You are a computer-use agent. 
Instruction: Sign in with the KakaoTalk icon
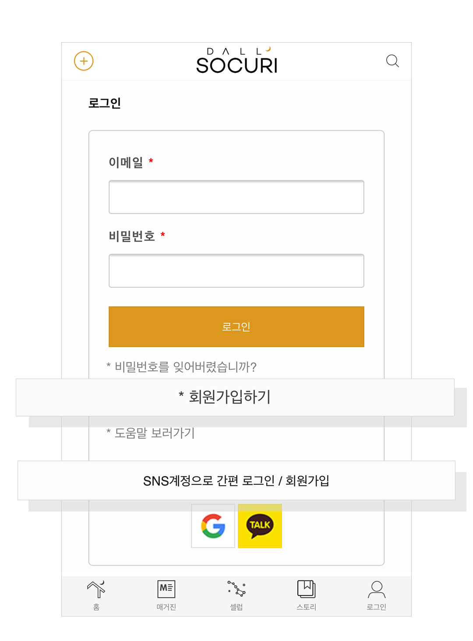pos(260,526)
